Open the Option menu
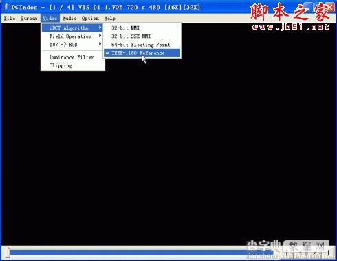The image size is (337, 261). (x=90, y=18)
